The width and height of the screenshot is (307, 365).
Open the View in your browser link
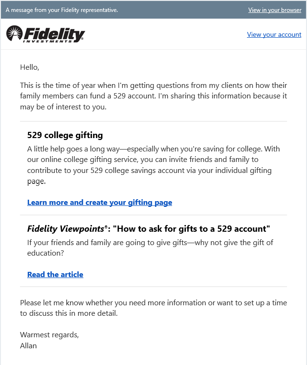click(x=275, y=10)
